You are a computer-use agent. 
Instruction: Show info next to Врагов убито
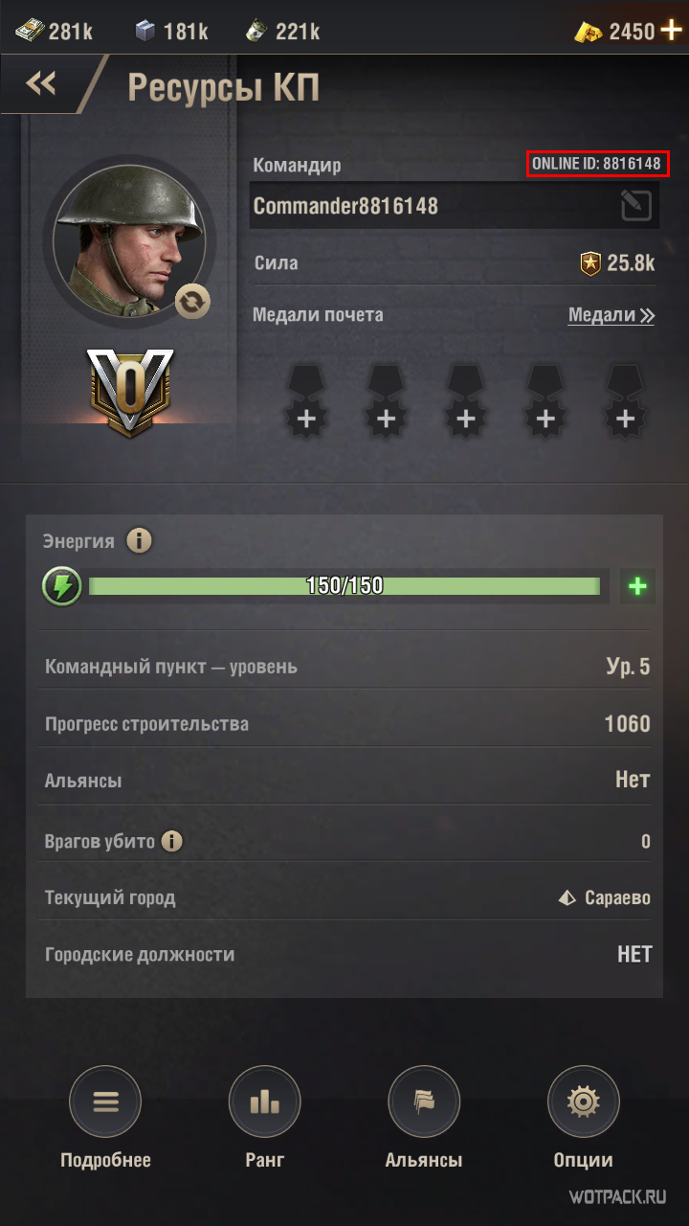pos(171,842)
